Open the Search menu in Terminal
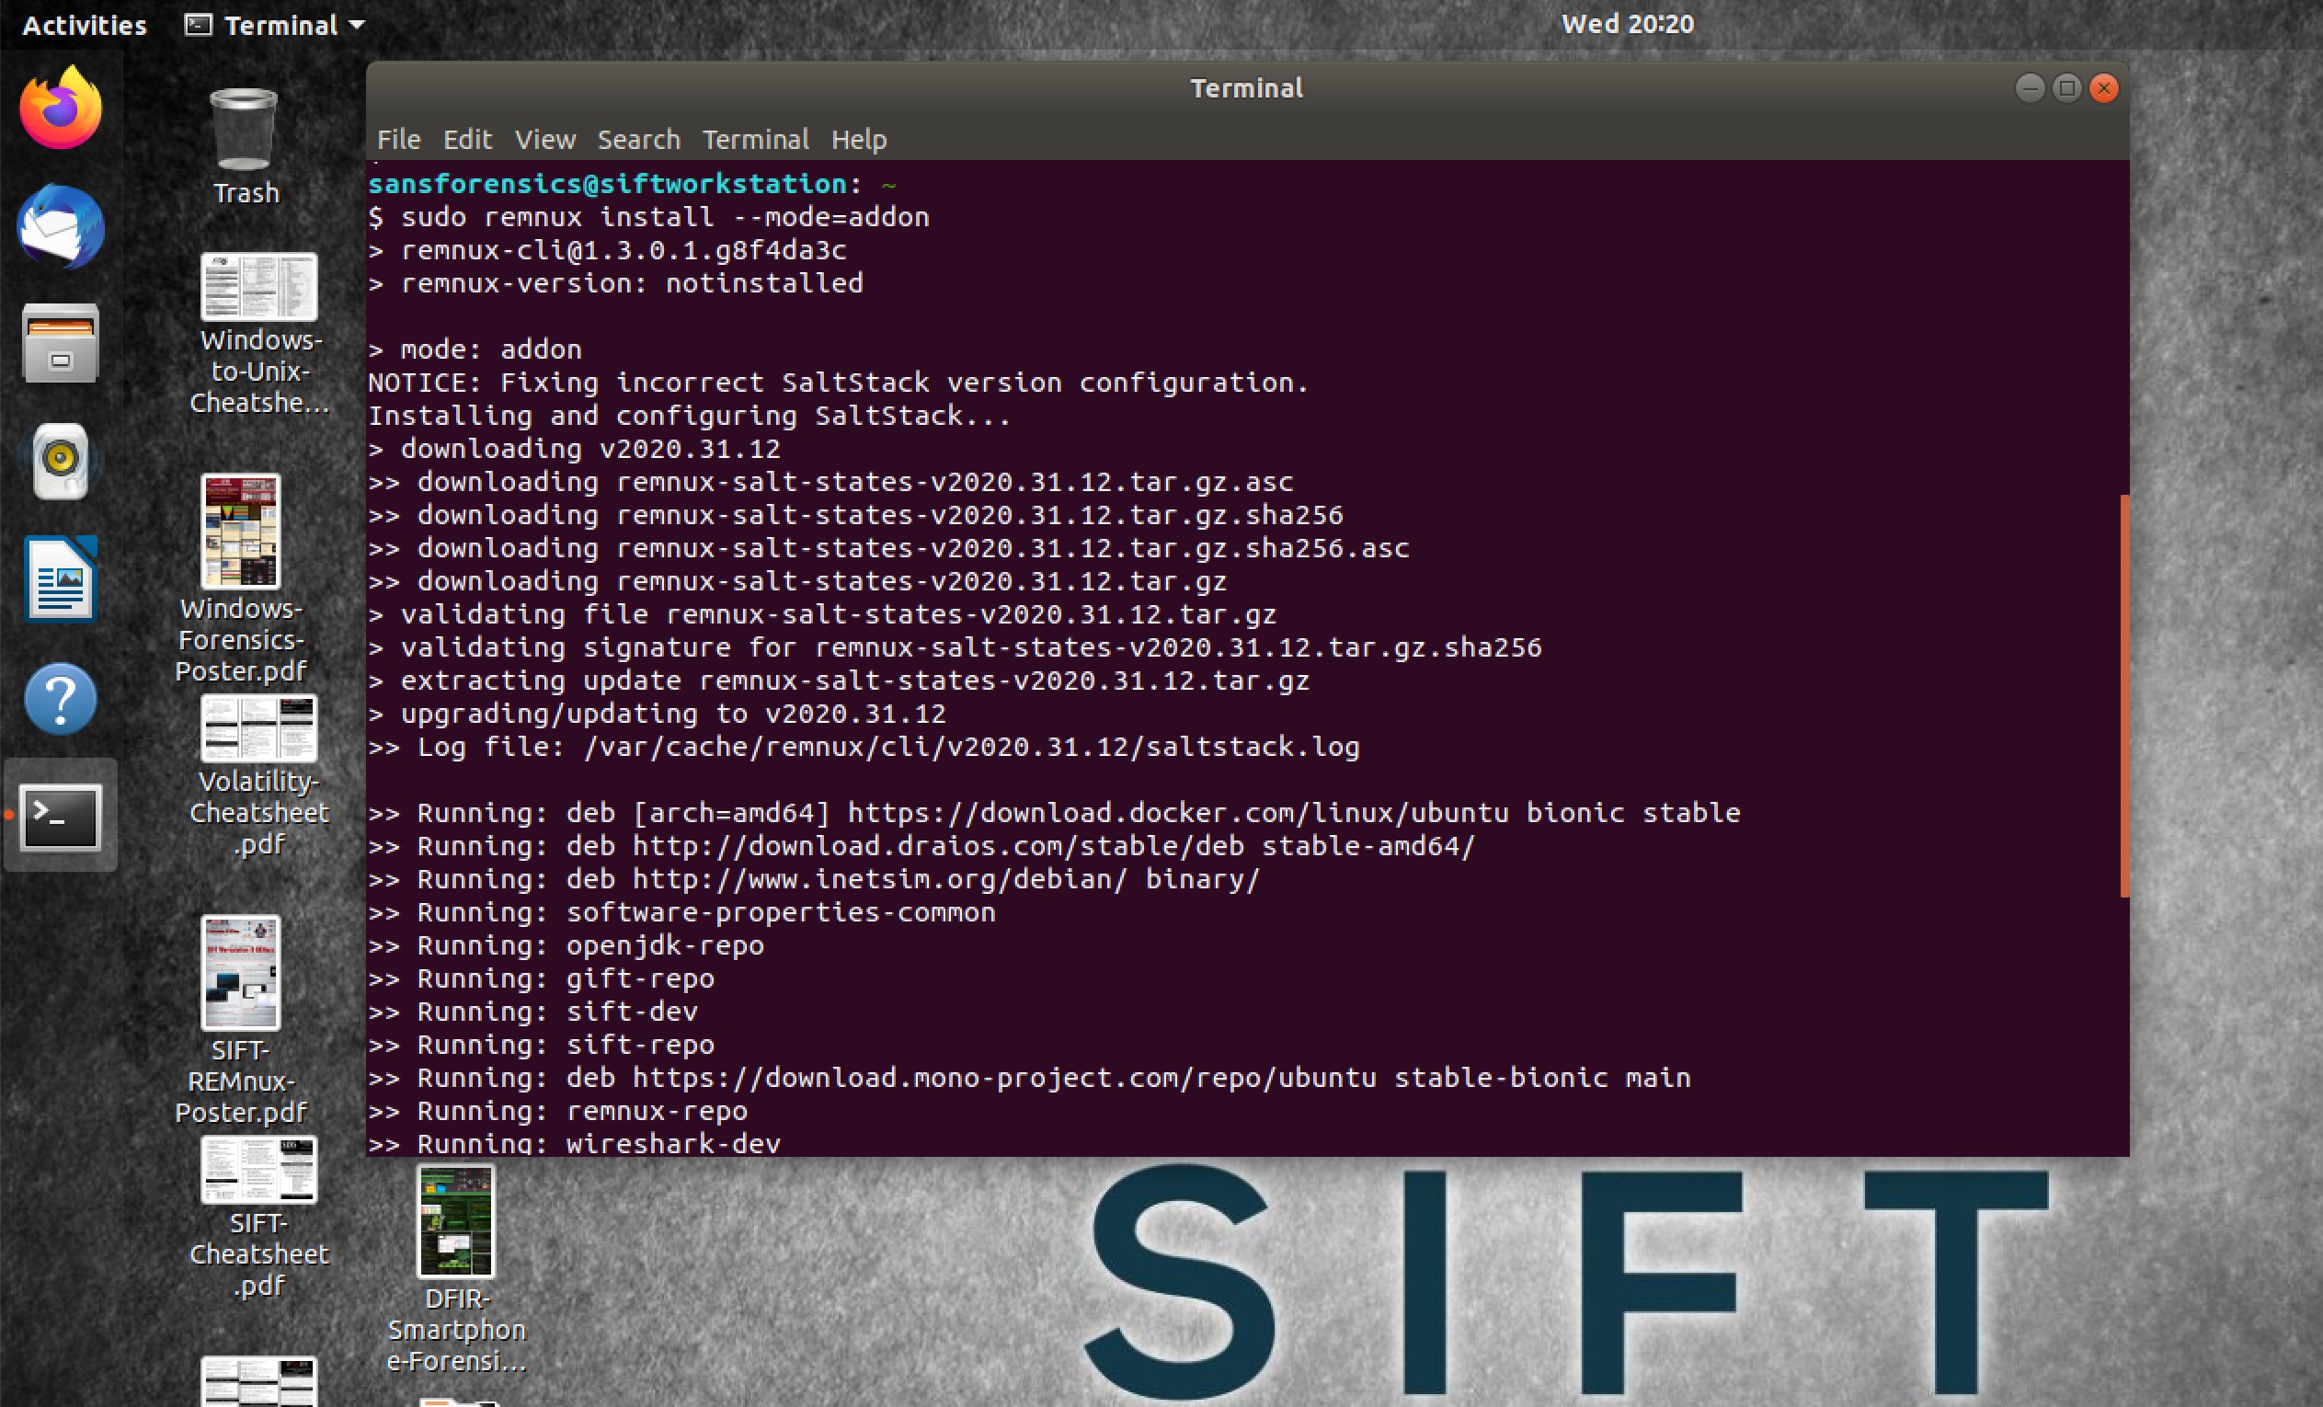 [x=638, y=140]
